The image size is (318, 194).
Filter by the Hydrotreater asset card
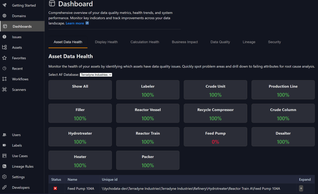(80, 137)
